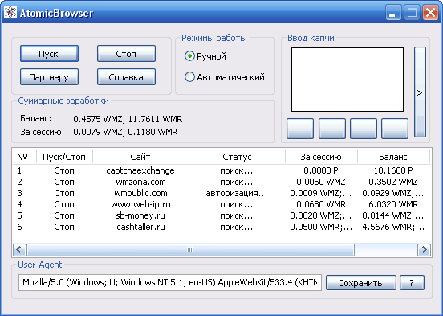
Task: Click the captcha image display box
Action: [x=347, y=80]
